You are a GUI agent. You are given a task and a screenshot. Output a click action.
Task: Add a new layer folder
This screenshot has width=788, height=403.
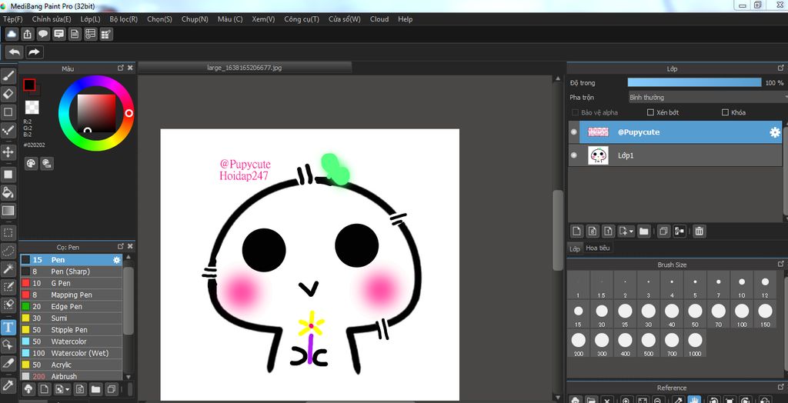644,231
